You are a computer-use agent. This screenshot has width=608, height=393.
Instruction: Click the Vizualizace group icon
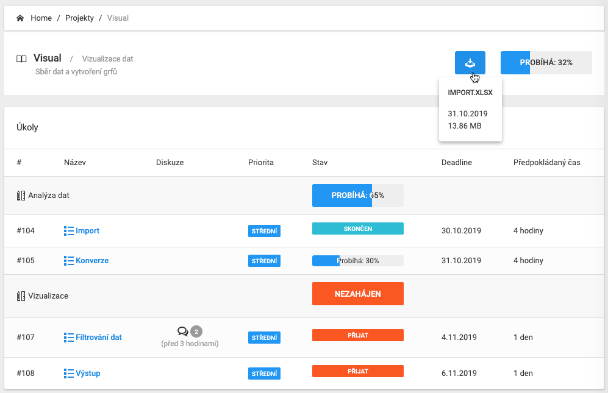(21, 296)
